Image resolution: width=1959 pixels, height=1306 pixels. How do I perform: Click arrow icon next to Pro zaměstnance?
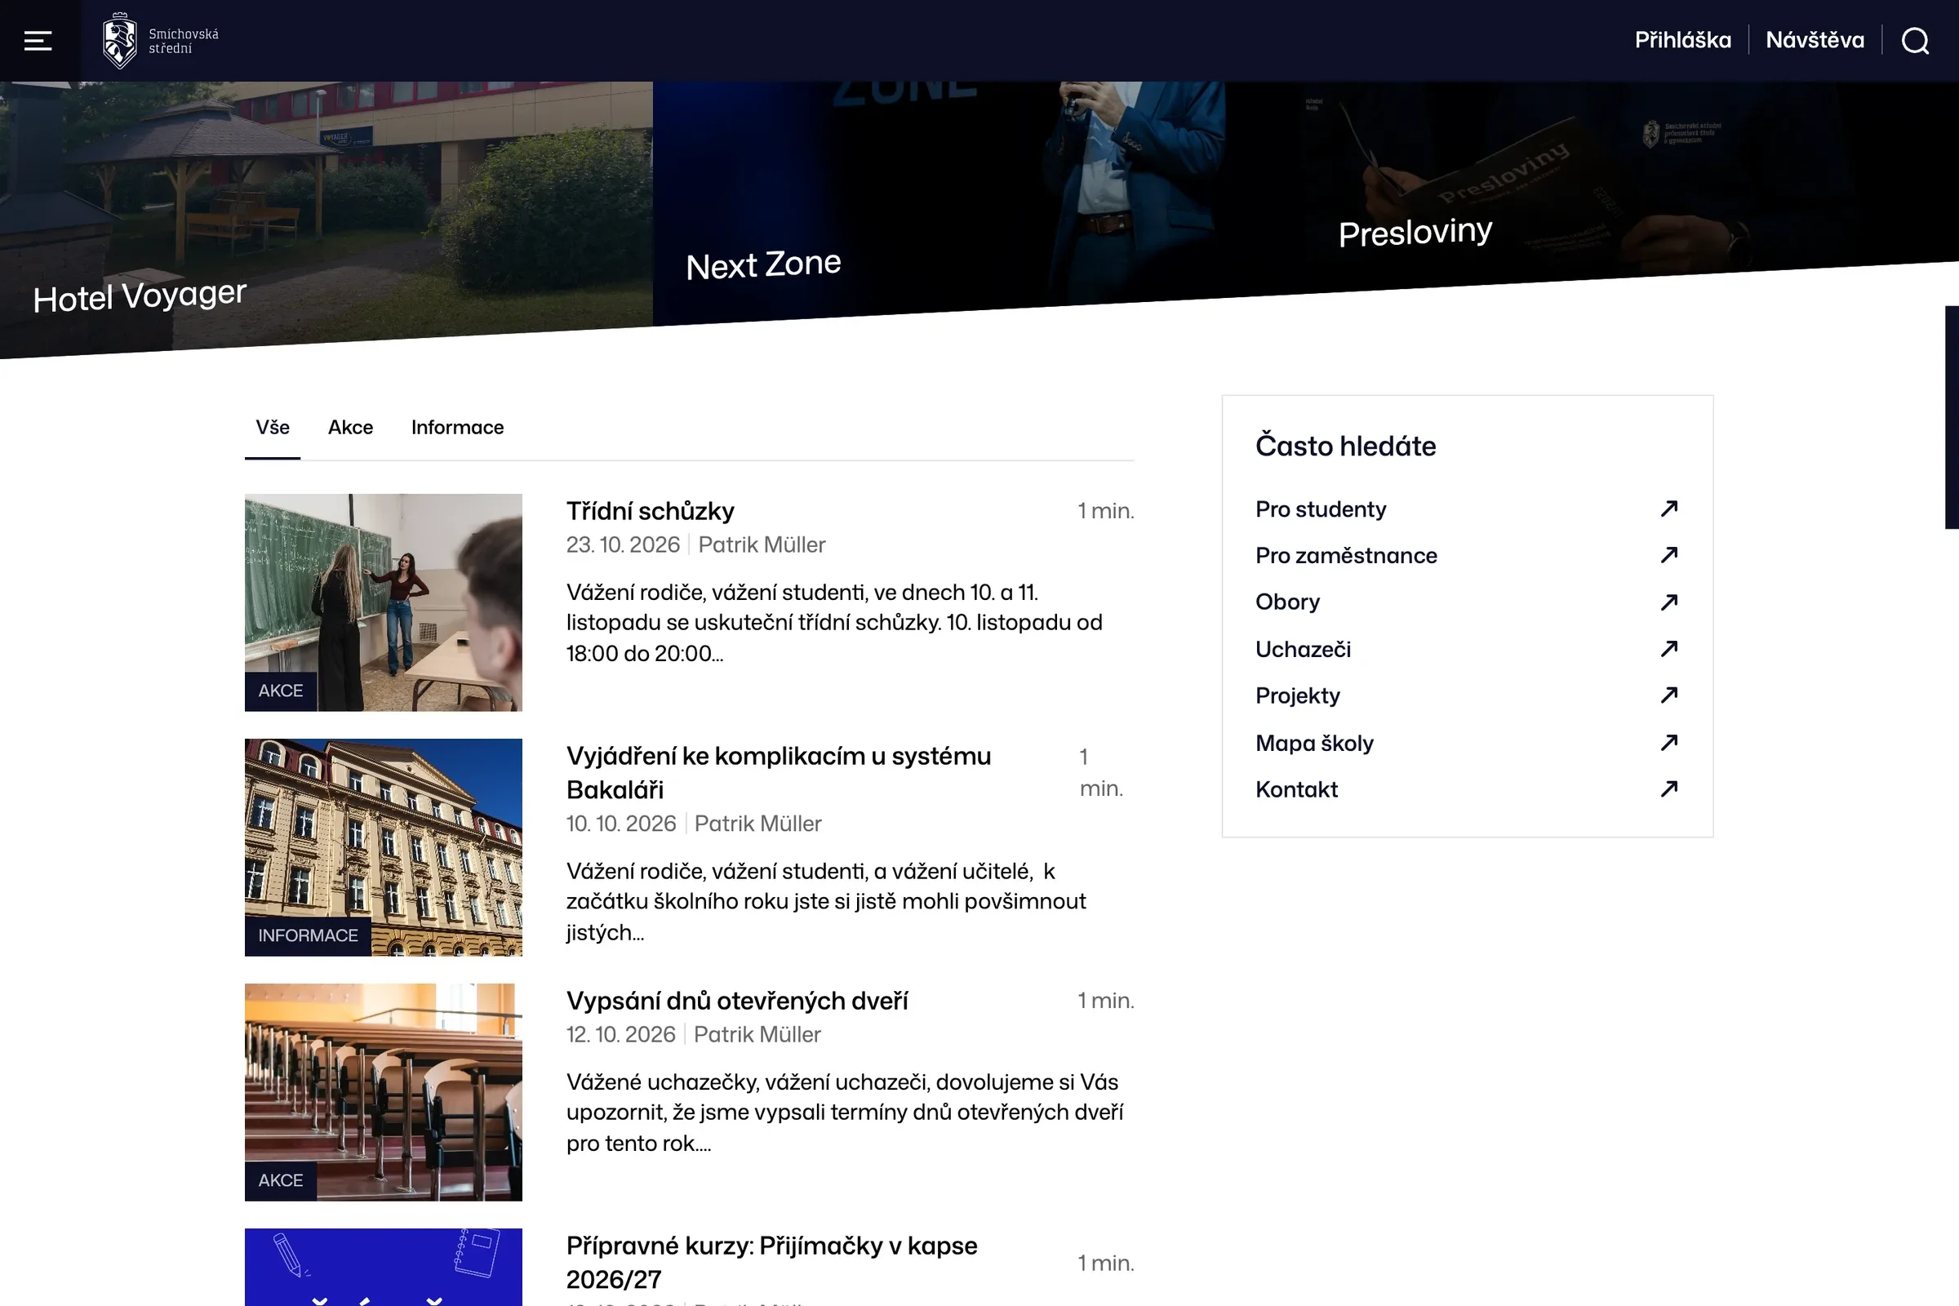(1668, 556)
